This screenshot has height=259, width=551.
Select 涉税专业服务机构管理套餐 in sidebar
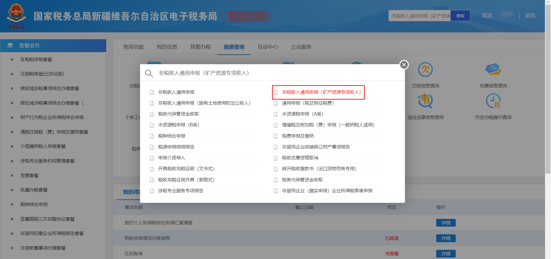pyautogui.click(x=47, y=161)
